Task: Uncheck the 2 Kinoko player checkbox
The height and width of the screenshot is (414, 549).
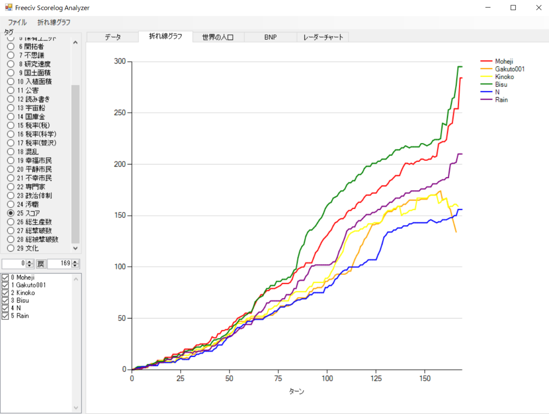Action: point(5,293)
